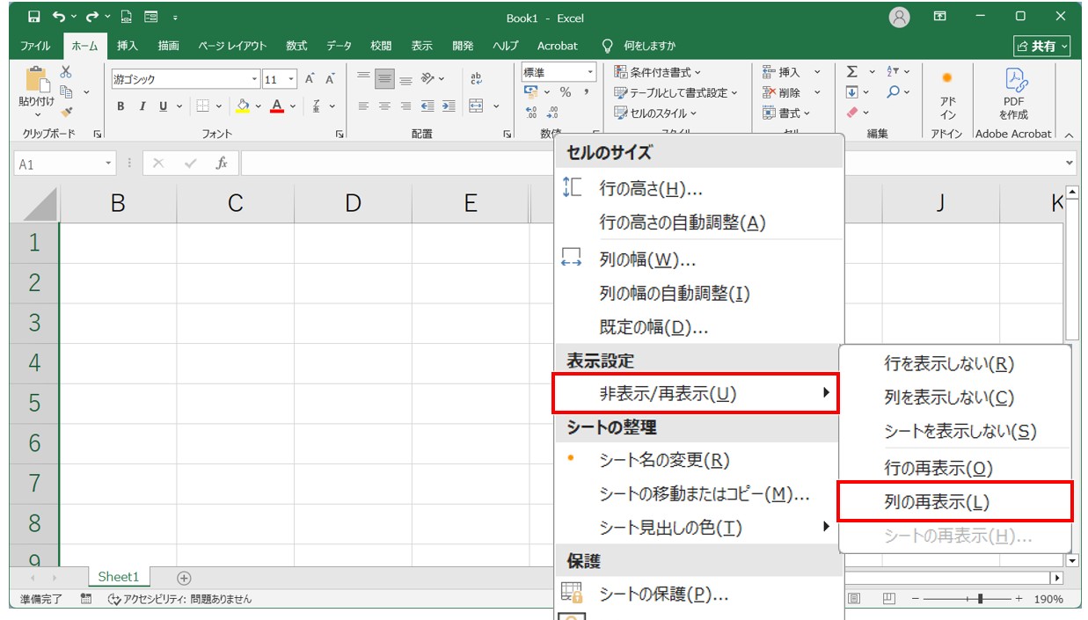Click the Copy icon in clipboard group

tap(66, 91)
